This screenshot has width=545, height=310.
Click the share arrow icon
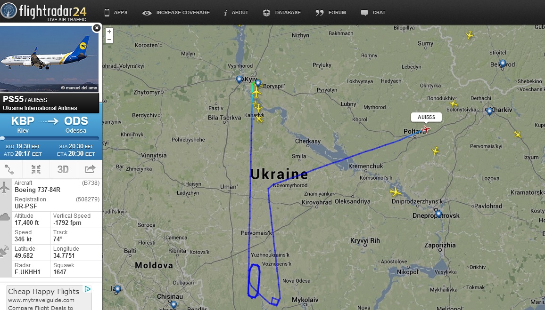tap(90, 169)
